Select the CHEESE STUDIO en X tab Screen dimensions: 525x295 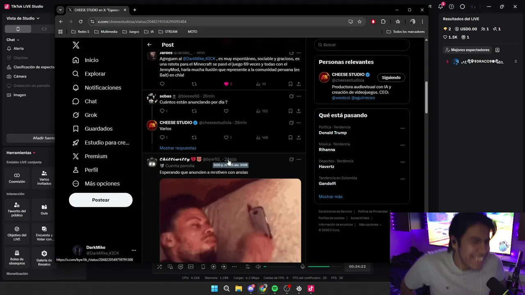[x=97, y=10]
